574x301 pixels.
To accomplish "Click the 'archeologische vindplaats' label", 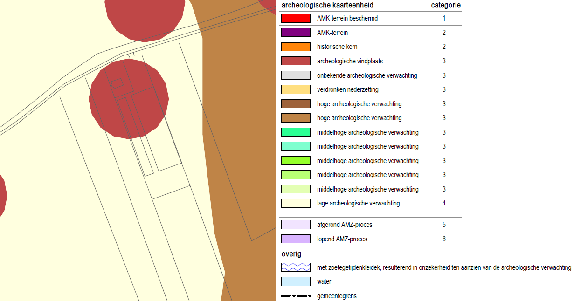I will 350,61.
